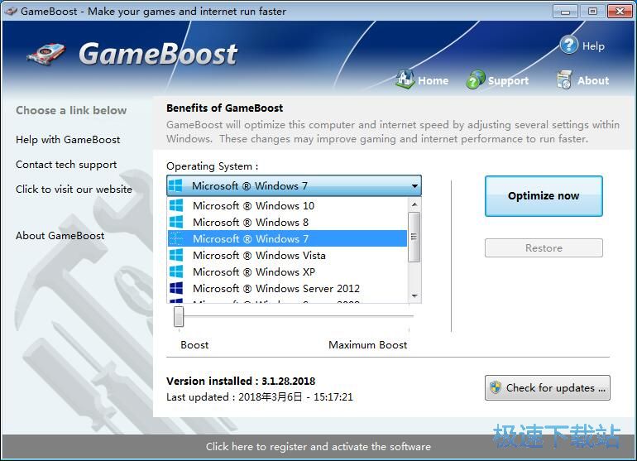Minimize the GameBoost window
The width and height of the screenshot is (637, 461).
click(x=565, y=11)
